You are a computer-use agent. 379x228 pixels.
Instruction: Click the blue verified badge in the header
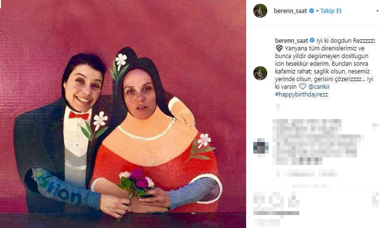click(x=311, y=11)
